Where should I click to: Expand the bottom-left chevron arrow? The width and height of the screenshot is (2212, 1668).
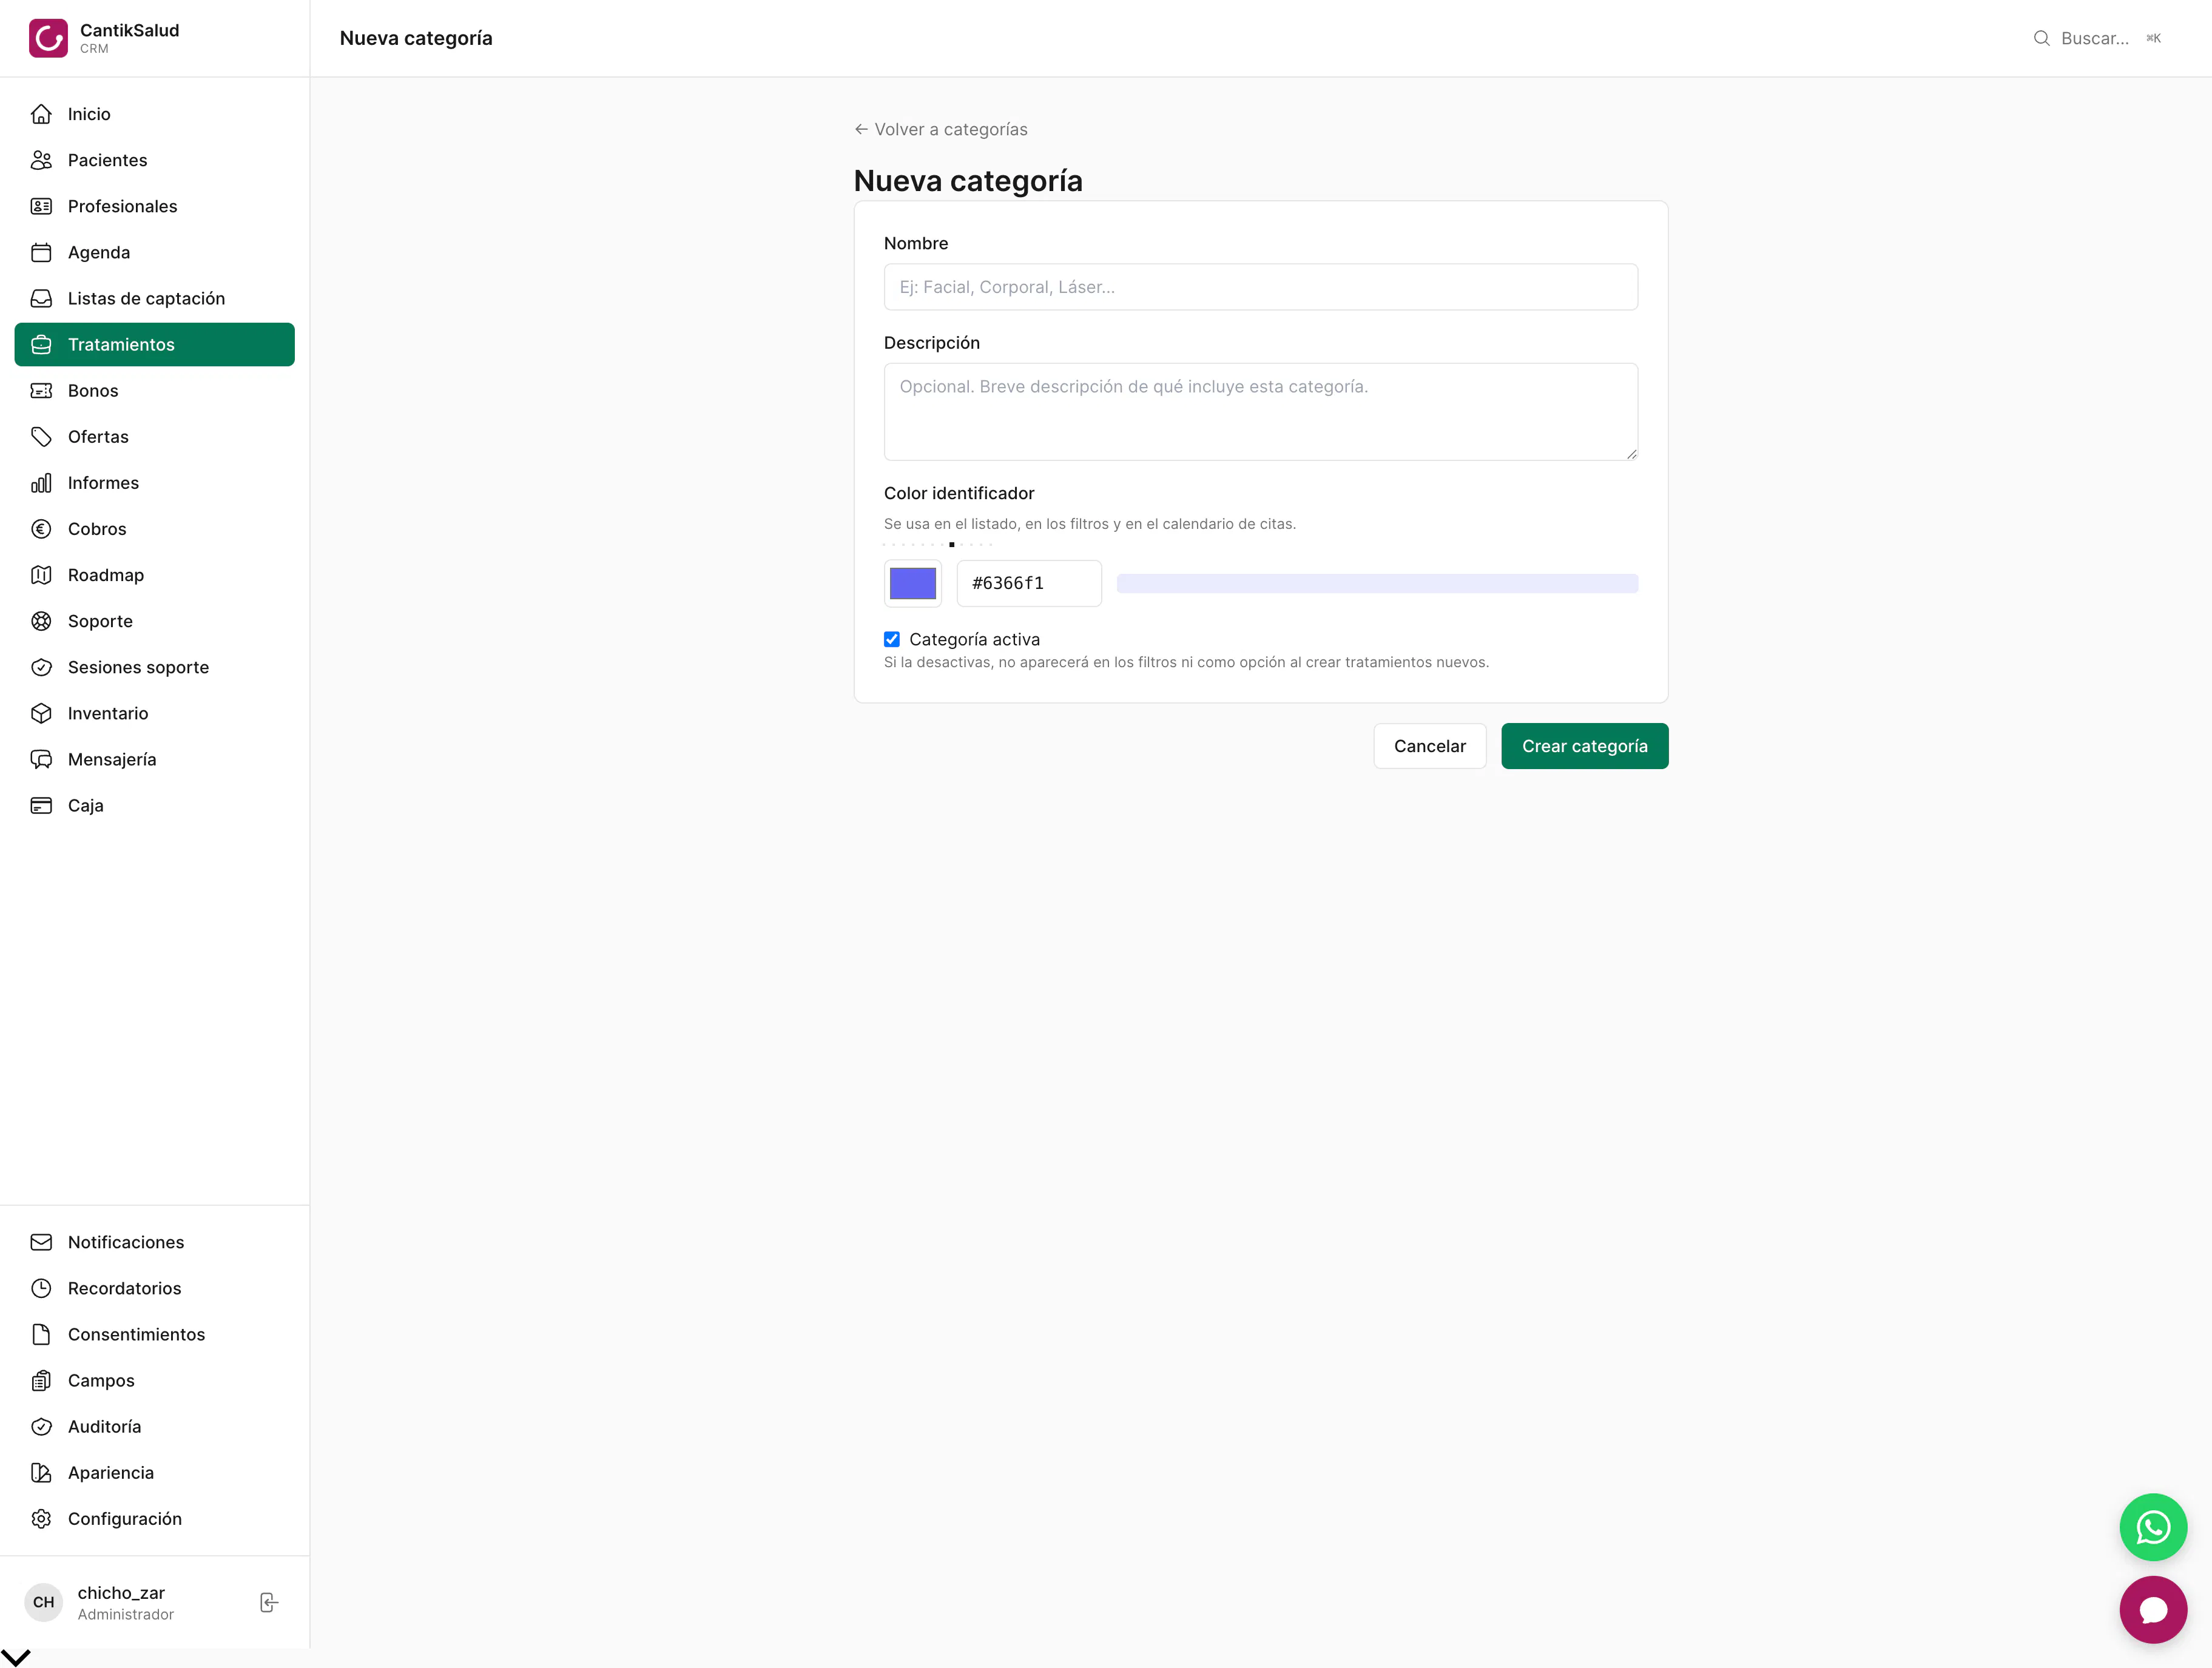[x=16, y=1657]
